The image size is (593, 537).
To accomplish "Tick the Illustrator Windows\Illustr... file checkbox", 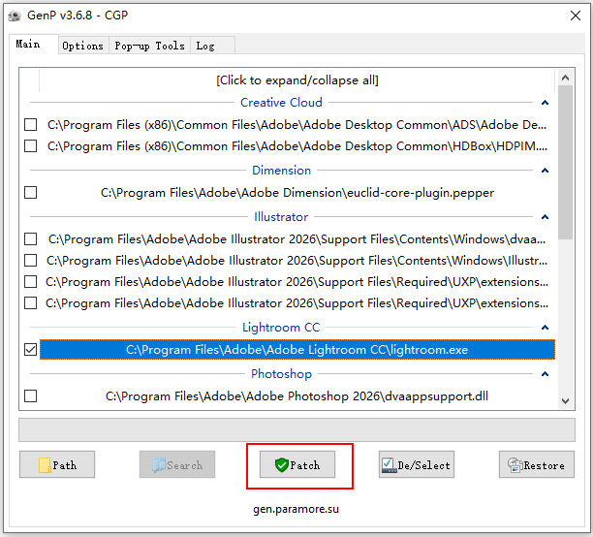I will click(x=31, y=261).
